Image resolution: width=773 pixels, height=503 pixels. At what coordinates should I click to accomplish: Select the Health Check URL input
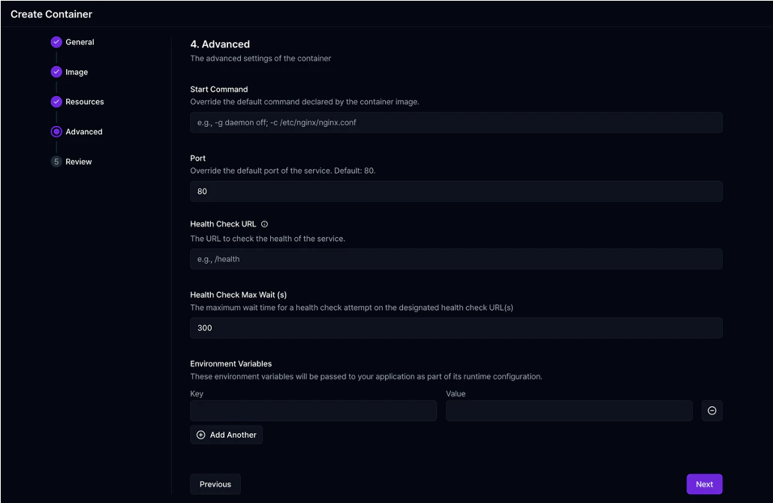tap(456, 258)
